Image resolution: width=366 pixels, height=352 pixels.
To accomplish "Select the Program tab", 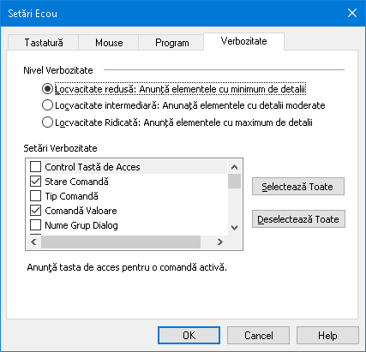I will click(171, 43).
